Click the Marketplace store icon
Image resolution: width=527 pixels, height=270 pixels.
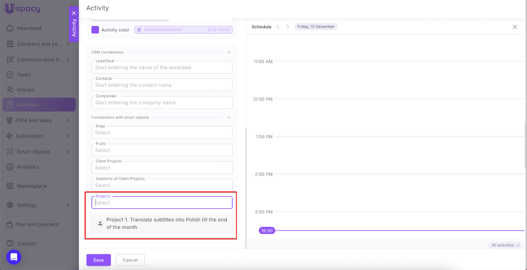pyautogui.click(x=10, y=186)
